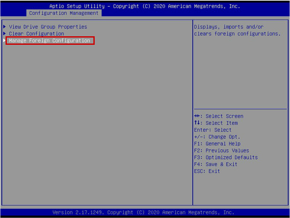The height and width of the screenshot is (218, 290).
Task: Click the ESC: Exit hint
Action: 207,171
